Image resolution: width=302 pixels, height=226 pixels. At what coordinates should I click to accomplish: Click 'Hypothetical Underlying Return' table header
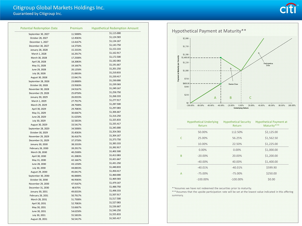tap(203, 124)
